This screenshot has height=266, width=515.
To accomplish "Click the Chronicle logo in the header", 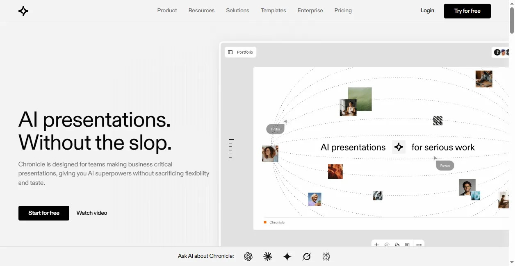I will point(23,11).
